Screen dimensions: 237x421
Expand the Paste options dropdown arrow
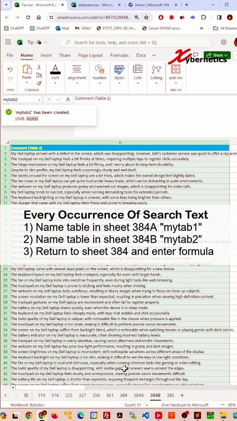click(26, 82)
